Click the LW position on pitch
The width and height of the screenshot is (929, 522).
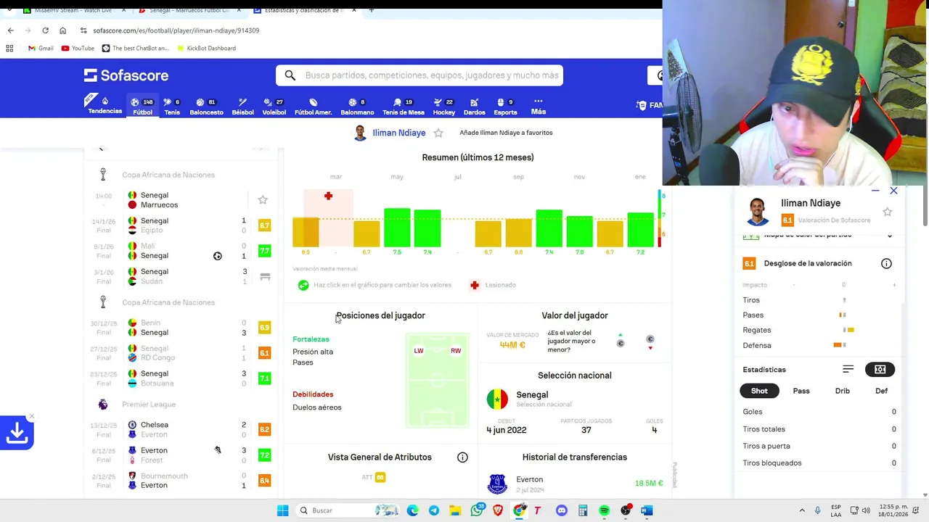tap(419, 351)
